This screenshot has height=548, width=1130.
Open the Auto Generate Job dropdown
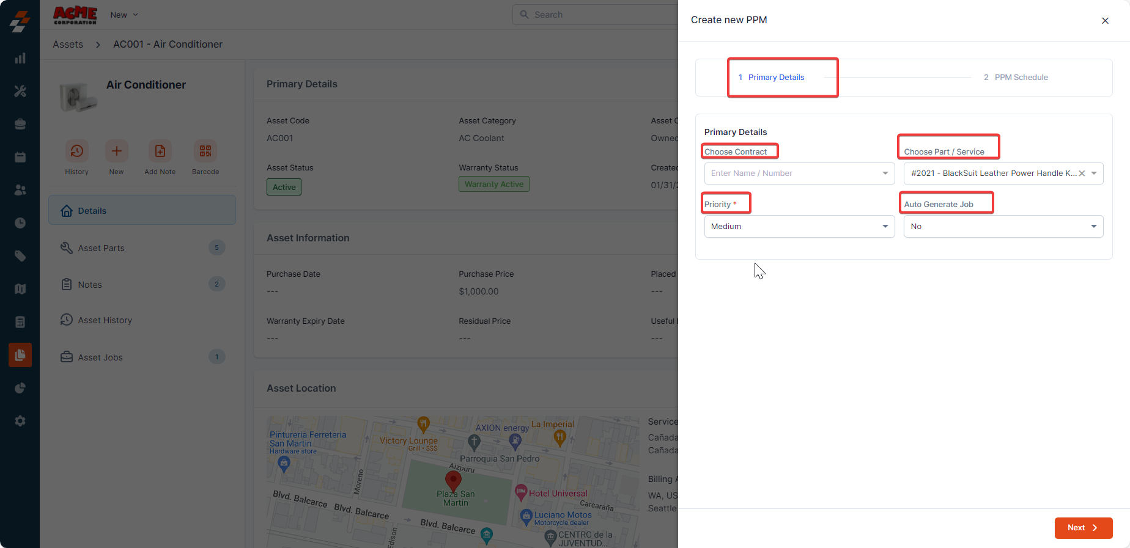click(x=1003, y=227)
